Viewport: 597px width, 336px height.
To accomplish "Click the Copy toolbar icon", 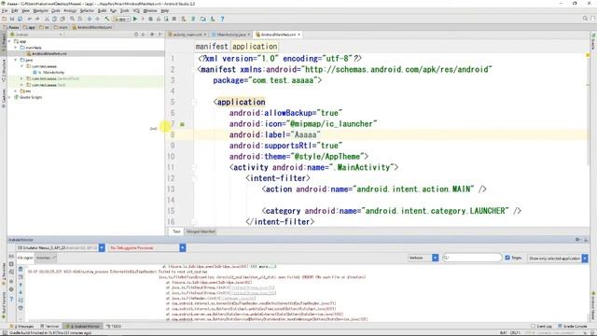I will 54,19.
